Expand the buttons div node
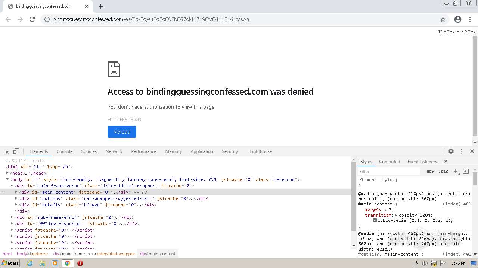The height and width of the screenshot is (268, 478). (16, 198)
